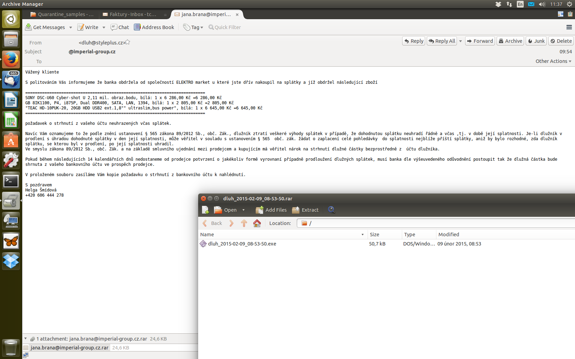The image size is (575, 359).
Task: Click Extract in Archive Manager
Action: point(305,210)
